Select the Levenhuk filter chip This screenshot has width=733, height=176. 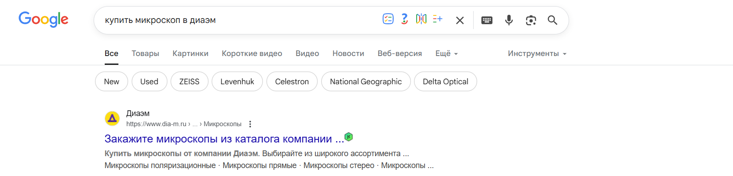coord(237,82)
